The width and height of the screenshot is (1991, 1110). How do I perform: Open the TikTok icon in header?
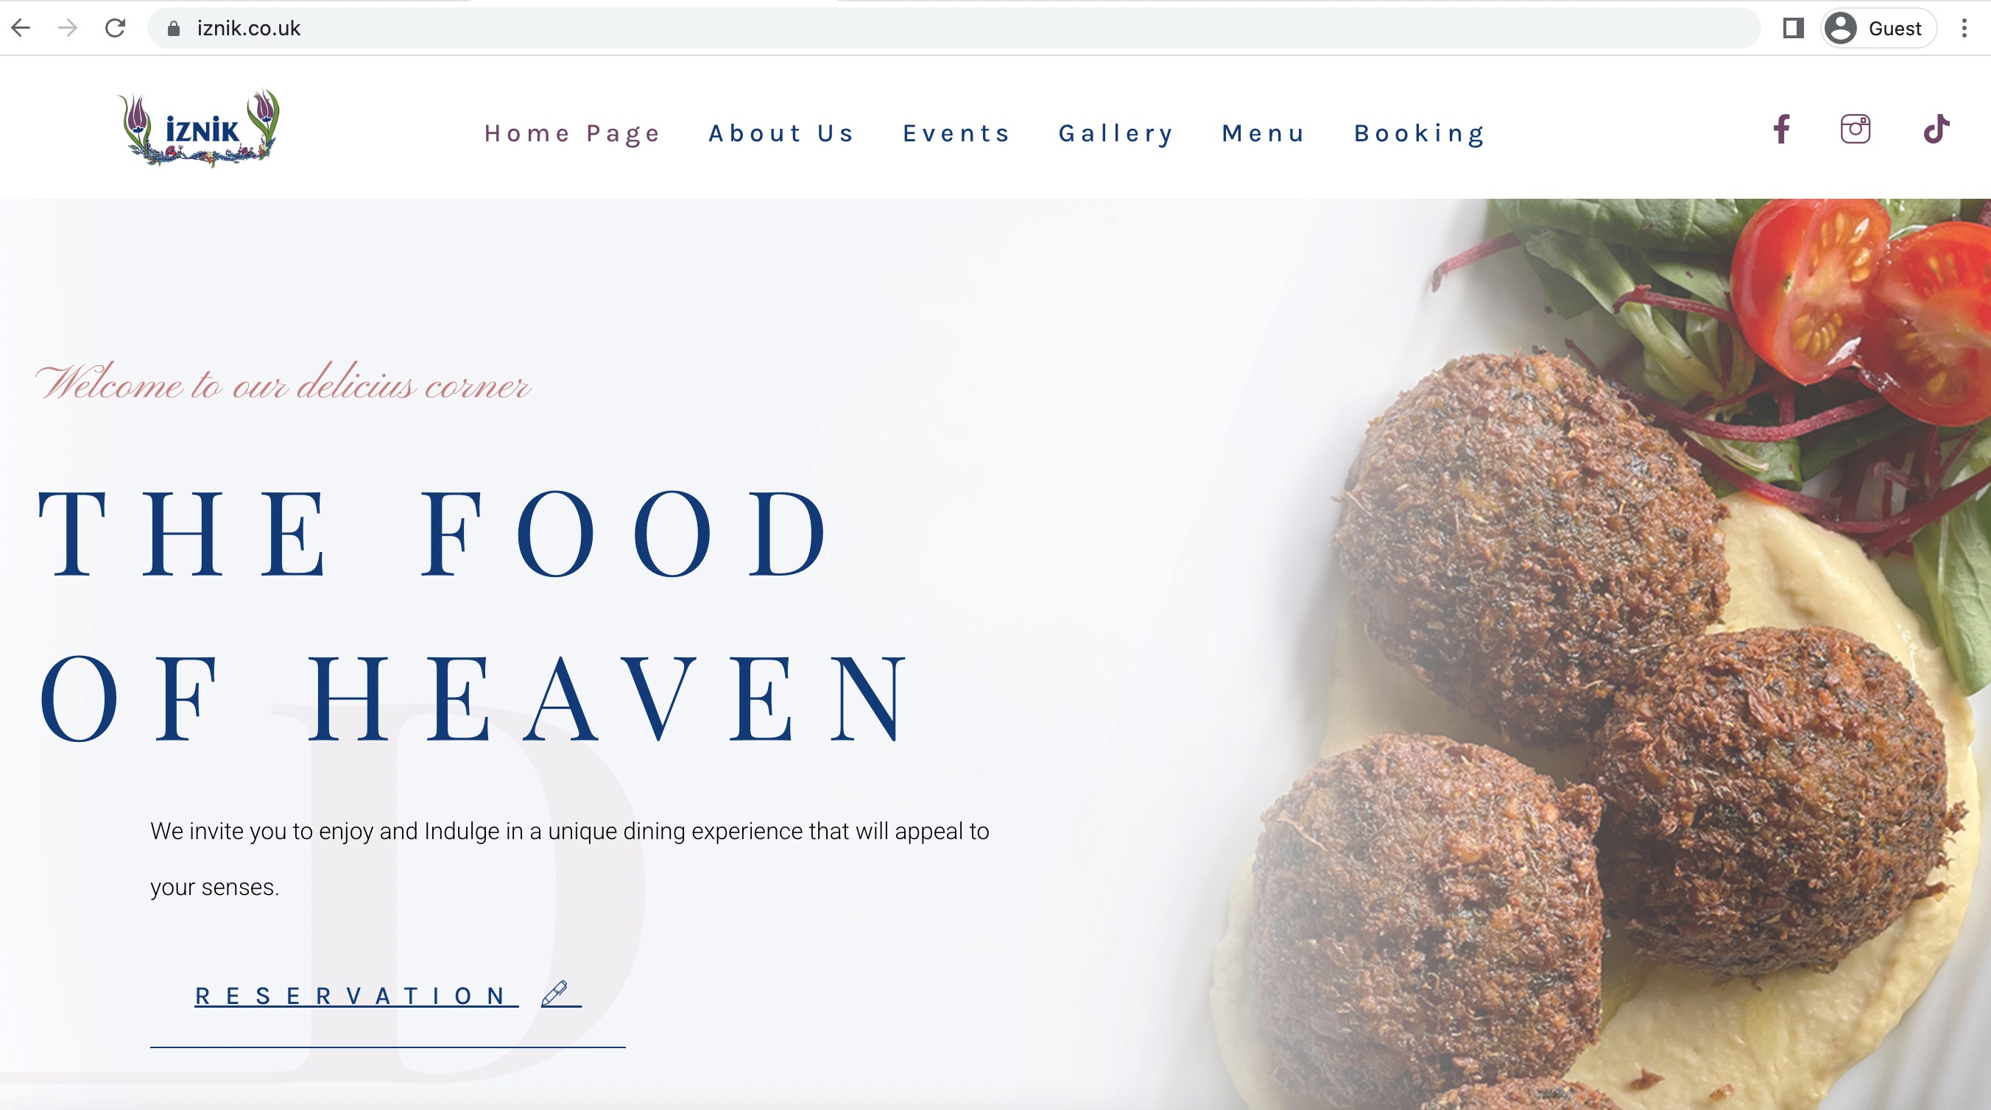1936,129
